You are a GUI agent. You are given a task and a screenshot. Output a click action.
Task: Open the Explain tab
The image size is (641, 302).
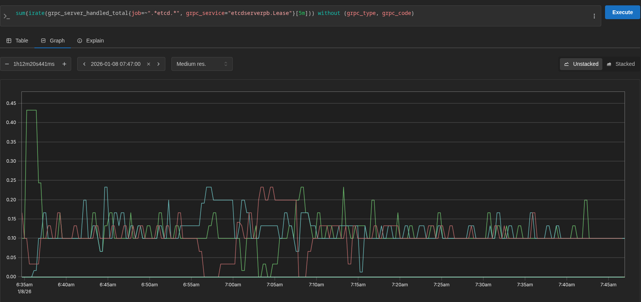(x=91, y=41)
